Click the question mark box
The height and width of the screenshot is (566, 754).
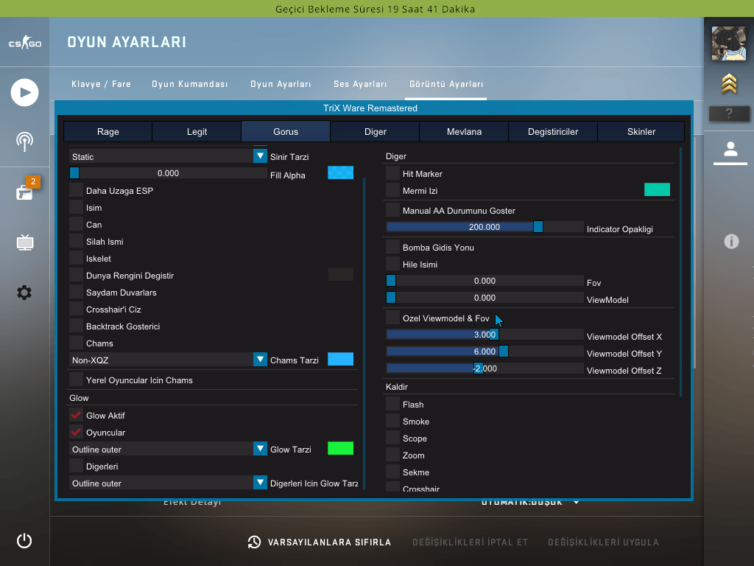pyautogui.click(x=729, y=113)
